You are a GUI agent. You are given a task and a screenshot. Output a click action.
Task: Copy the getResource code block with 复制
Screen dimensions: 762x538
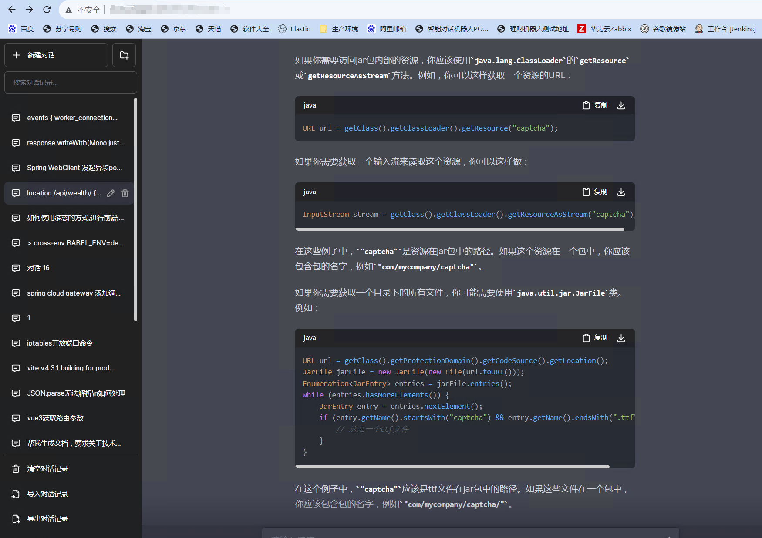595,105
